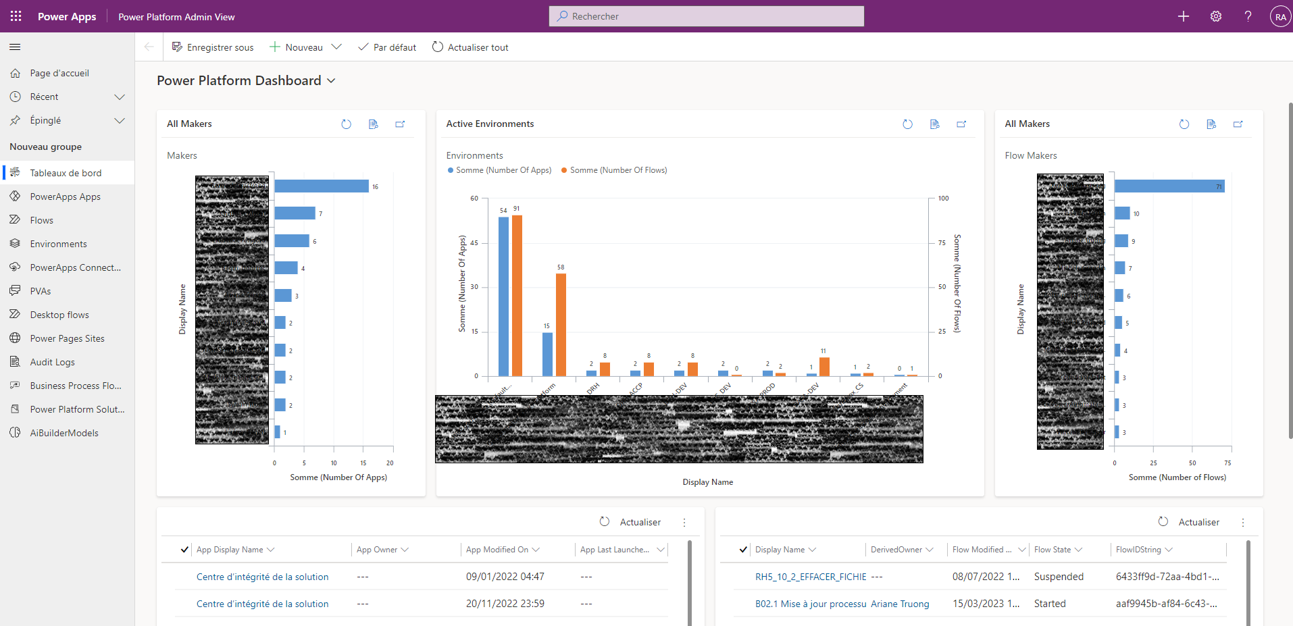Screen dimensions: 1293x626
Task: Expand the right All Makers flow chart
Action: pos(1238,124)
